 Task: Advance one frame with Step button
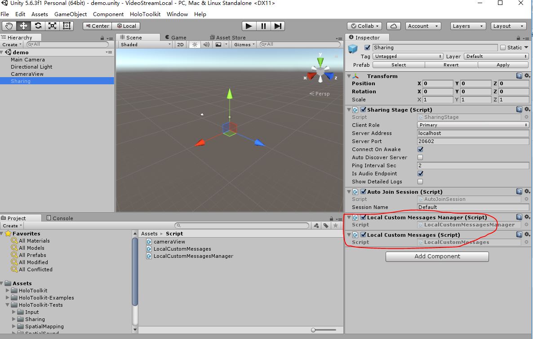278,26
